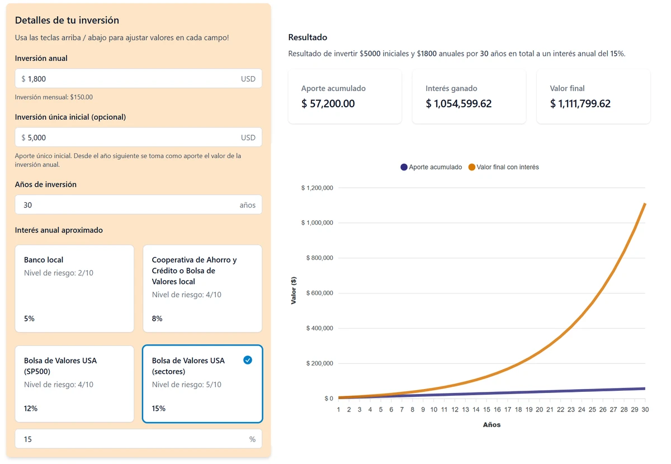
Task: Click the Años de inversión field
Action: (129, 205)
